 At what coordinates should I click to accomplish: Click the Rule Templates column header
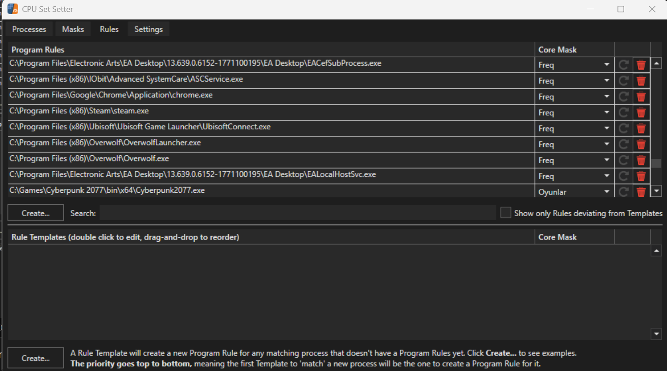point(271,237)
